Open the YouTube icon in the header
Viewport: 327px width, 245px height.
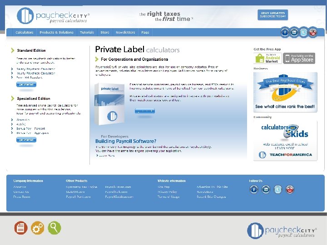[313, 33]
